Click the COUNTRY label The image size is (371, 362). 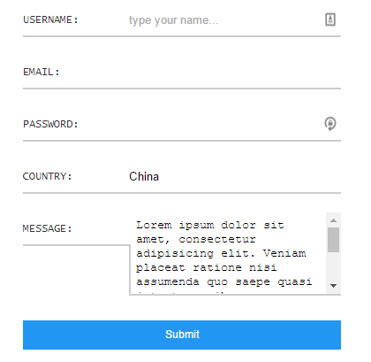click(x=47, y=176)
